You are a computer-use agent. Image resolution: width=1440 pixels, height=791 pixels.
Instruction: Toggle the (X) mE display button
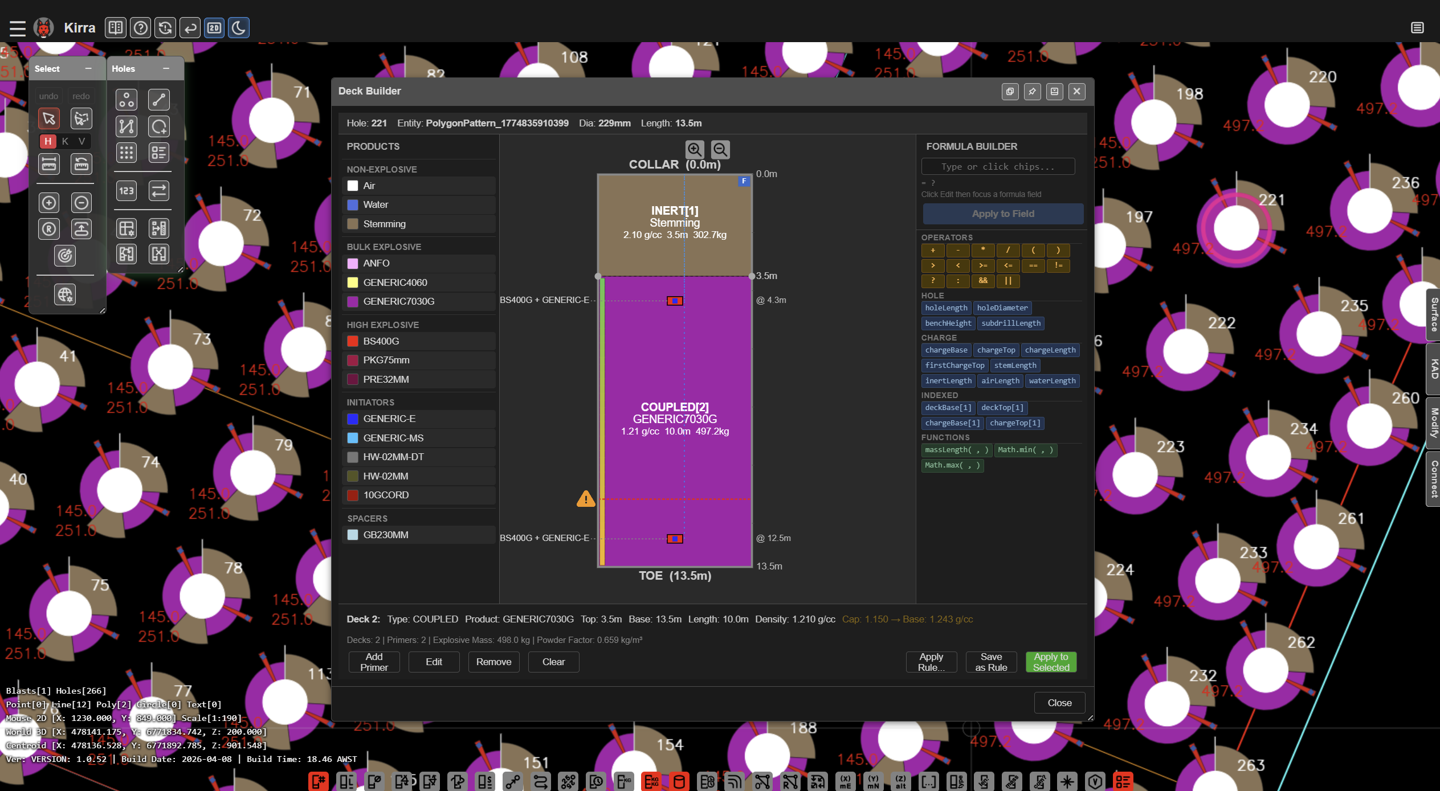coord(846,781)
